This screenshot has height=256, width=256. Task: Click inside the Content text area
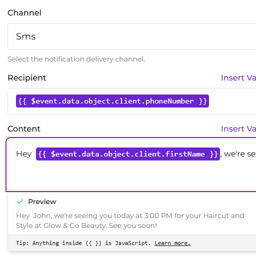coord(131,164)
